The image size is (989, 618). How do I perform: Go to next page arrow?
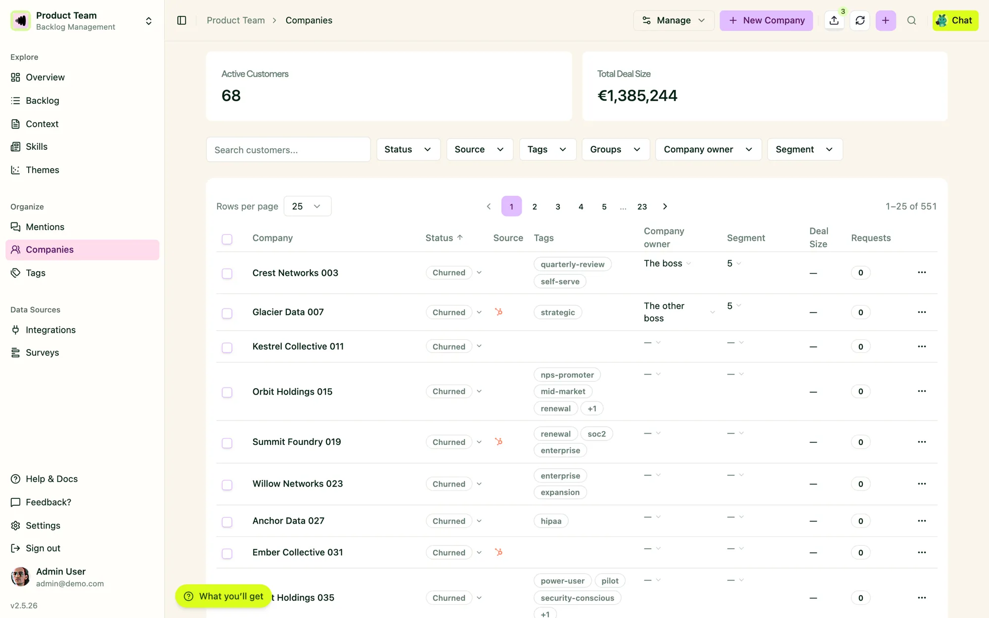pos(665,207)
